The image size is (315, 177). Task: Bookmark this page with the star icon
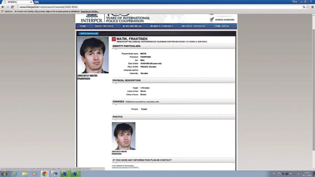pos(308,7)
